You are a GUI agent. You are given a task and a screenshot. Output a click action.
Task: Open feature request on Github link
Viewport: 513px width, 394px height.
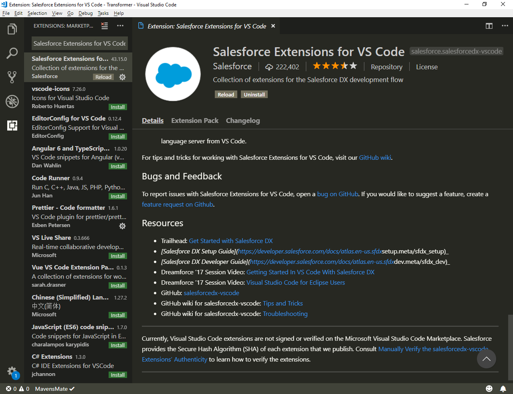pyautogui.click(x=178, y=205)
